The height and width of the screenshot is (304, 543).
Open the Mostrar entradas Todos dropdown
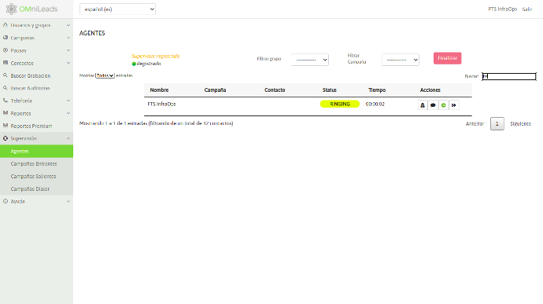[x=105, y=75]
